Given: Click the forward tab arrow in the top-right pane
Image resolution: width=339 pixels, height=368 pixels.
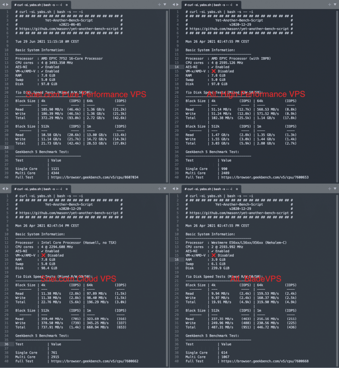Looking at the screenshot, I should coord(177,4).
